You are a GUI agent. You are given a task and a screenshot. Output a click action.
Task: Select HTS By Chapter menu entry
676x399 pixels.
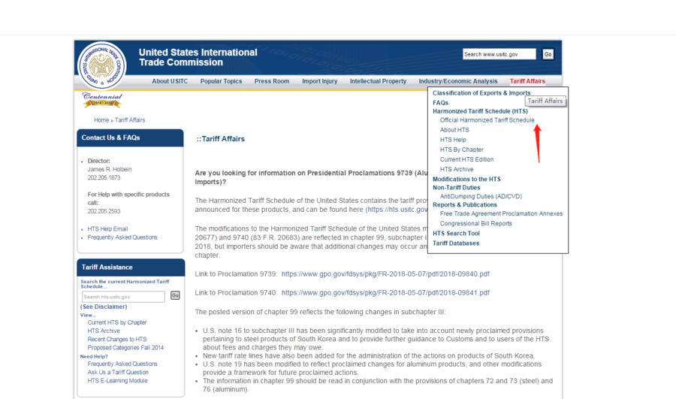462,150
